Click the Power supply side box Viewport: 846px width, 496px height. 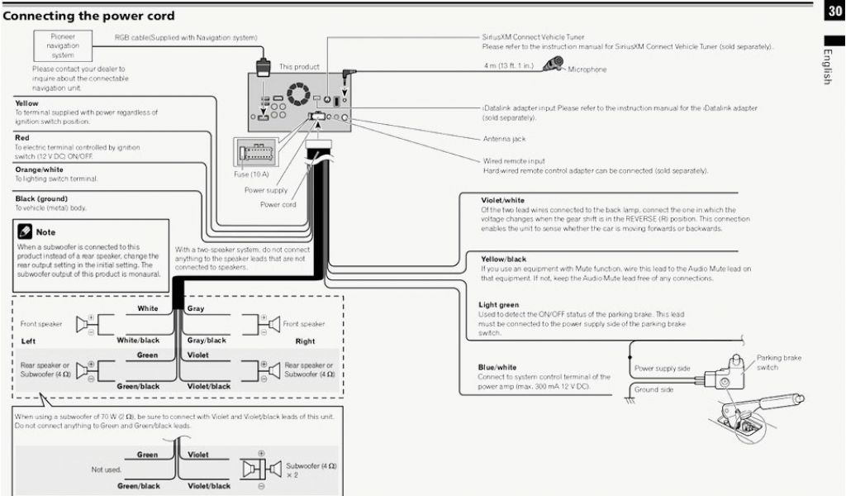(x=661, y=368)
